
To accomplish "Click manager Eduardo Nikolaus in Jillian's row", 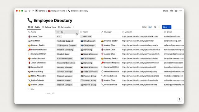I will (x=110, y=63).
